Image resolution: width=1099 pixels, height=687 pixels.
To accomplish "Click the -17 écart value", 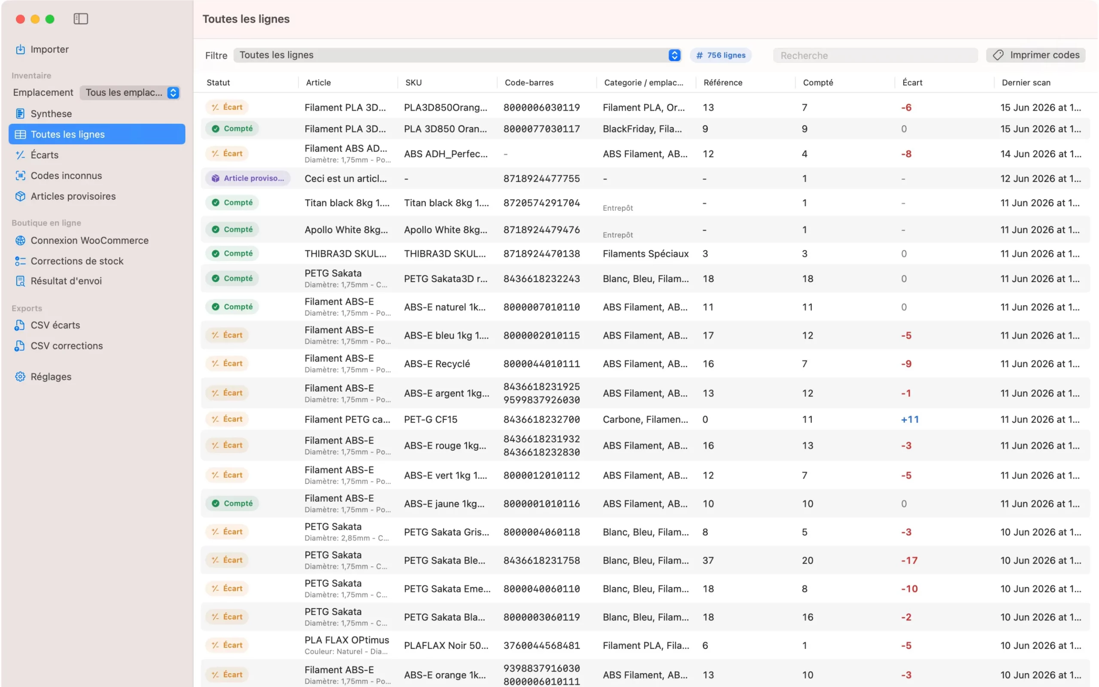I will point(909,560).
